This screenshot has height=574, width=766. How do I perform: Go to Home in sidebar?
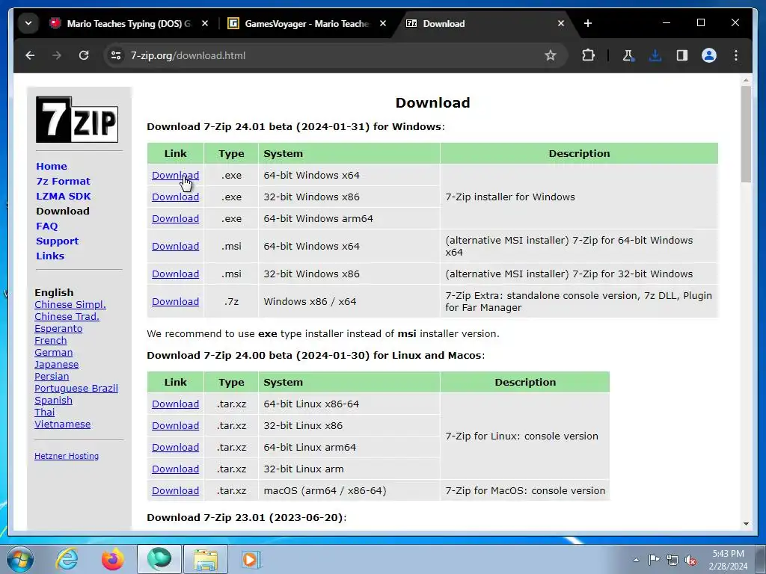(52, 167)
